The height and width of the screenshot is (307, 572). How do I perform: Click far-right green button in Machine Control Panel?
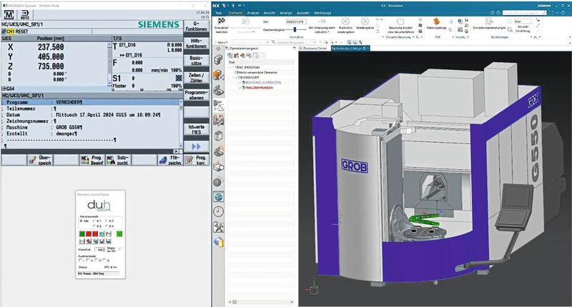coord(119,233)
